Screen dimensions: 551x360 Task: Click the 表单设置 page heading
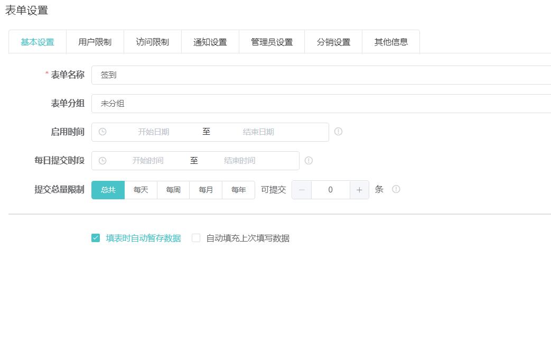pos(27,11)
